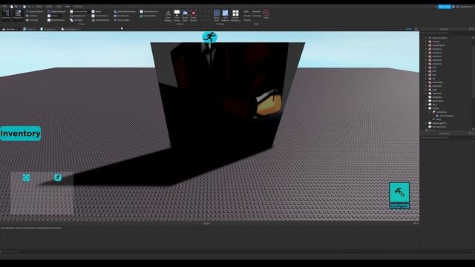Screen dimensions: 475x267
Task: Open the Breakpoints window
Action: point(78,16)
